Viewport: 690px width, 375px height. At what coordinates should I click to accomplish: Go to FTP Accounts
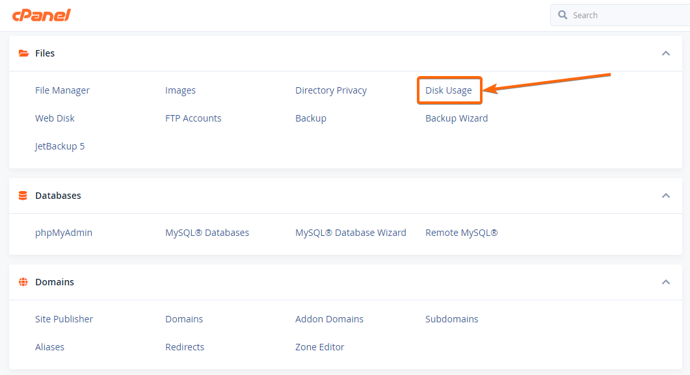click(193, 118)
